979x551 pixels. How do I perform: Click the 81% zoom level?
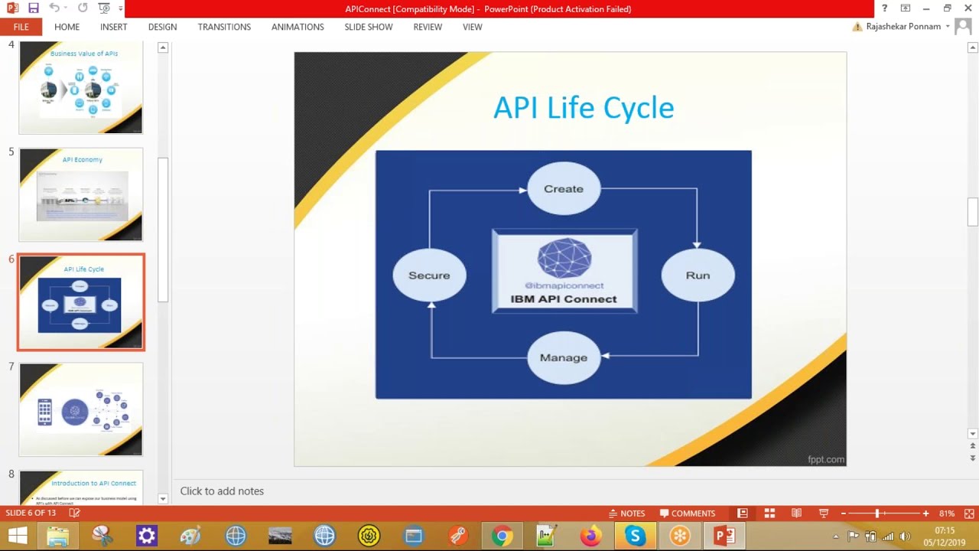(947, 514)
